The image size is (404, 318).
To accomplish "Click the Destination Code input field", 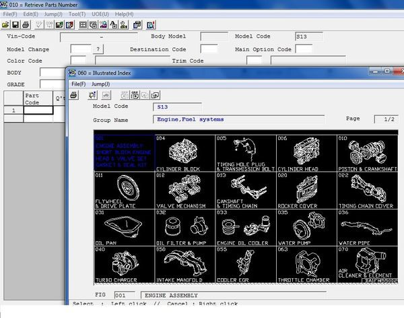I will coord(209,49).
